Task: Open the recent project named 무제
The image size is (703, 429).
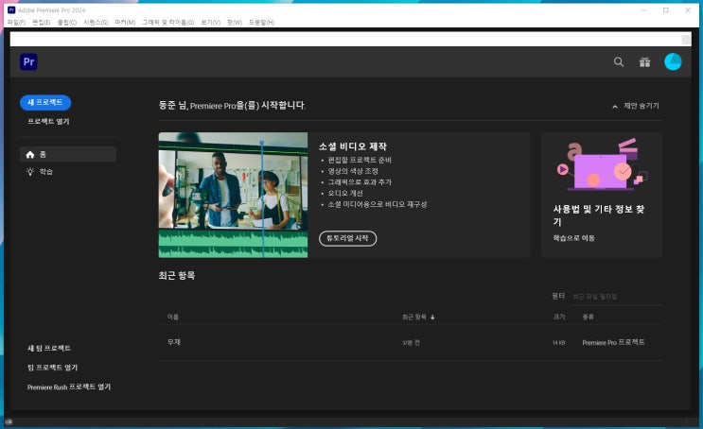Action: 174,342
